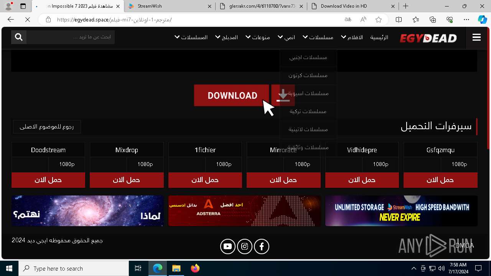Select مسلسلات تركية from the submenu
491x276 pixels.
tap(308, 111)
